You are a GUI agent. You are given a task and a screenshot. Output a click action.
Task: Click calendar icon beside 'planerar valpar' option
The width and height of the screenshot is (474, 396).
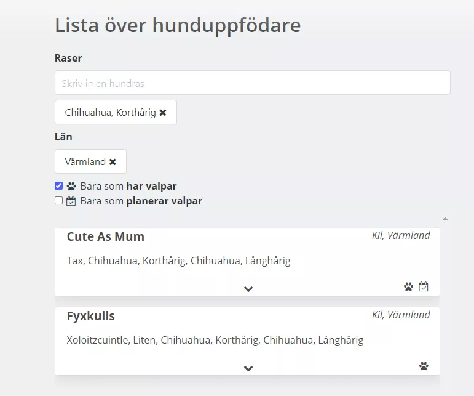coord(71,201)
